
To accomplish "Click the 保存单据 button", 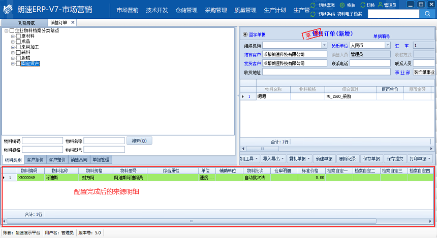I will point(371,159).
